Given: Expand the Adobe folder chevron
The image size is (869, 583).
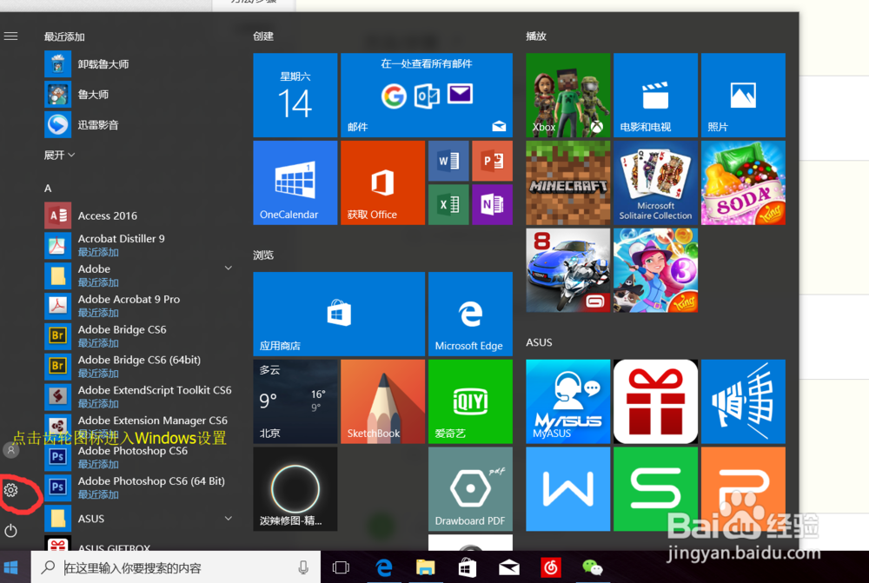Looking at the screenshot, I should (x=228, y=268).
